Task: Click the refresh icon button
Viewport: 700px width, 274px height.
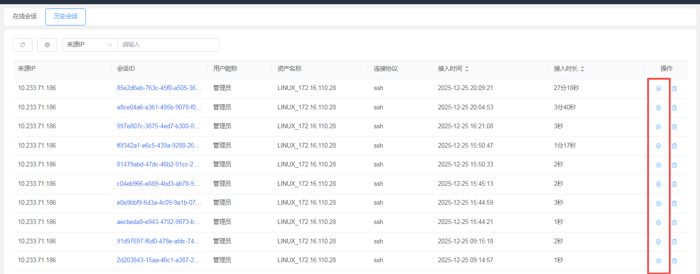Action: [23, 45]
